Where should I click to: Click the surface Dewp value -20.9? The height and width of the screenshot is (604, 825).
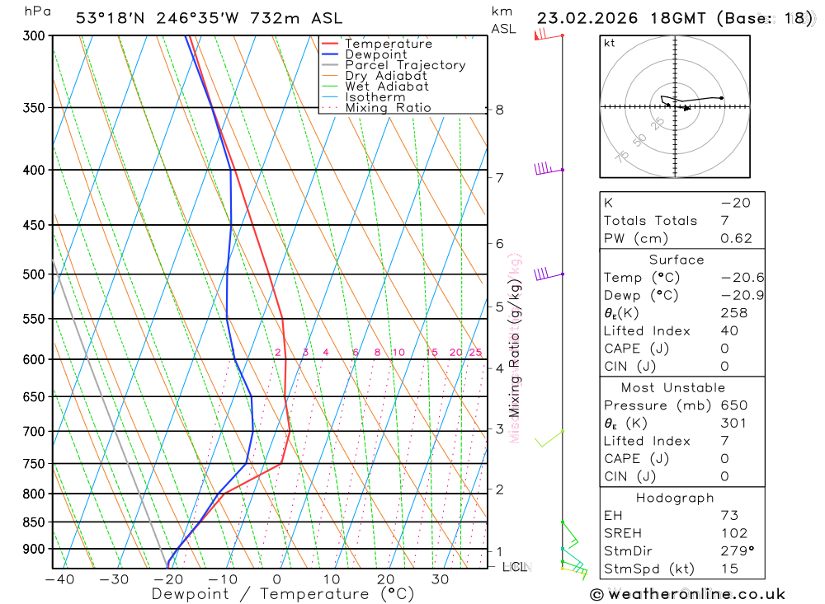[x=742, y=296]
